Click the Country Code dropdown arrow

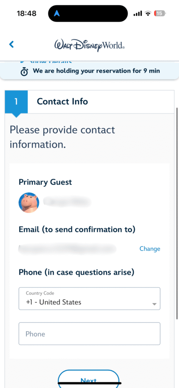(154, 304)
